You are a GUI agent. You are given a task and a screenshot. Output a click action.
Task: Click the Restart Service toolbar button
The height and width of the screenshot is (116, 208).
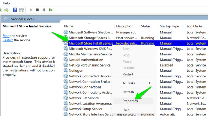coord(51,10)
